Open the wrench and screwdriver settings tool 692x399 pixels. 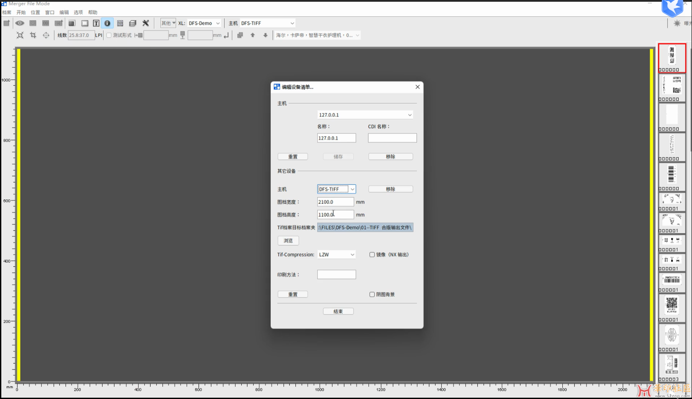click(146, 23)
